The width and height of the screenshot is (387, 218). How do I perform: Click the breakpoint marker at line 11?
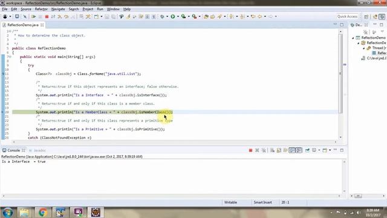(2, 74)
